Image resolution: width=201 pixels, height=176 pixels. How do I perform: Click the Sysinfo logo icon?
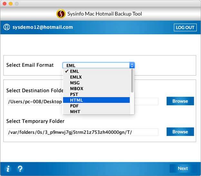pos(61,14)
